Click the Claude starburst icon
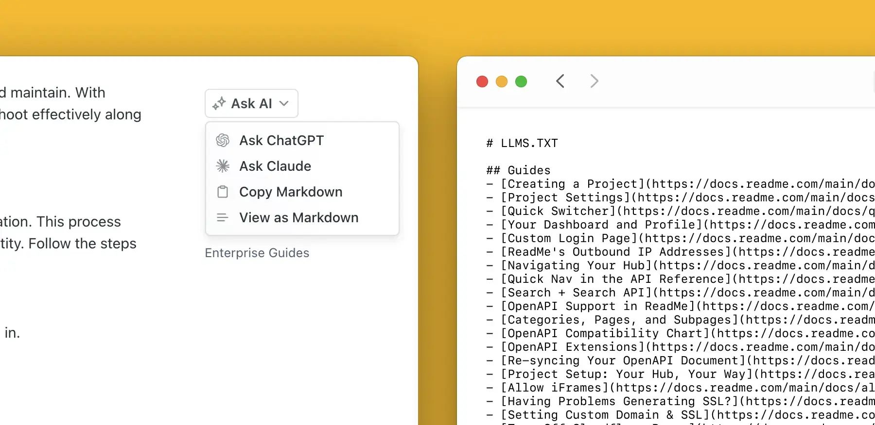This screenshot has width=875, height=425. (x=223, y=166)
